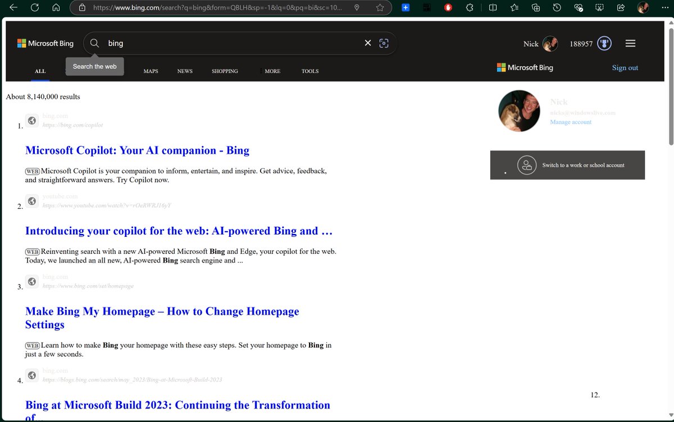Open the Extensions puzzle piece menu
This screenshot has width=674, height=422.
coord(470,8)
